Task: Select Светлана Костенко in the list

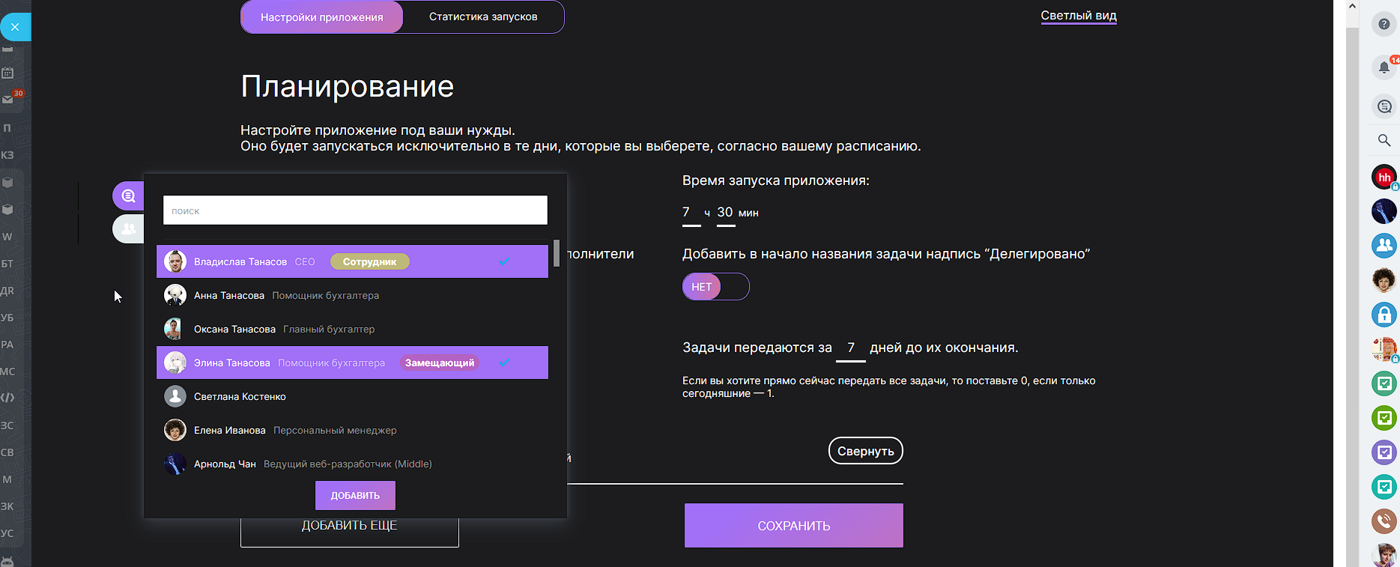Action: coord(352,396)
